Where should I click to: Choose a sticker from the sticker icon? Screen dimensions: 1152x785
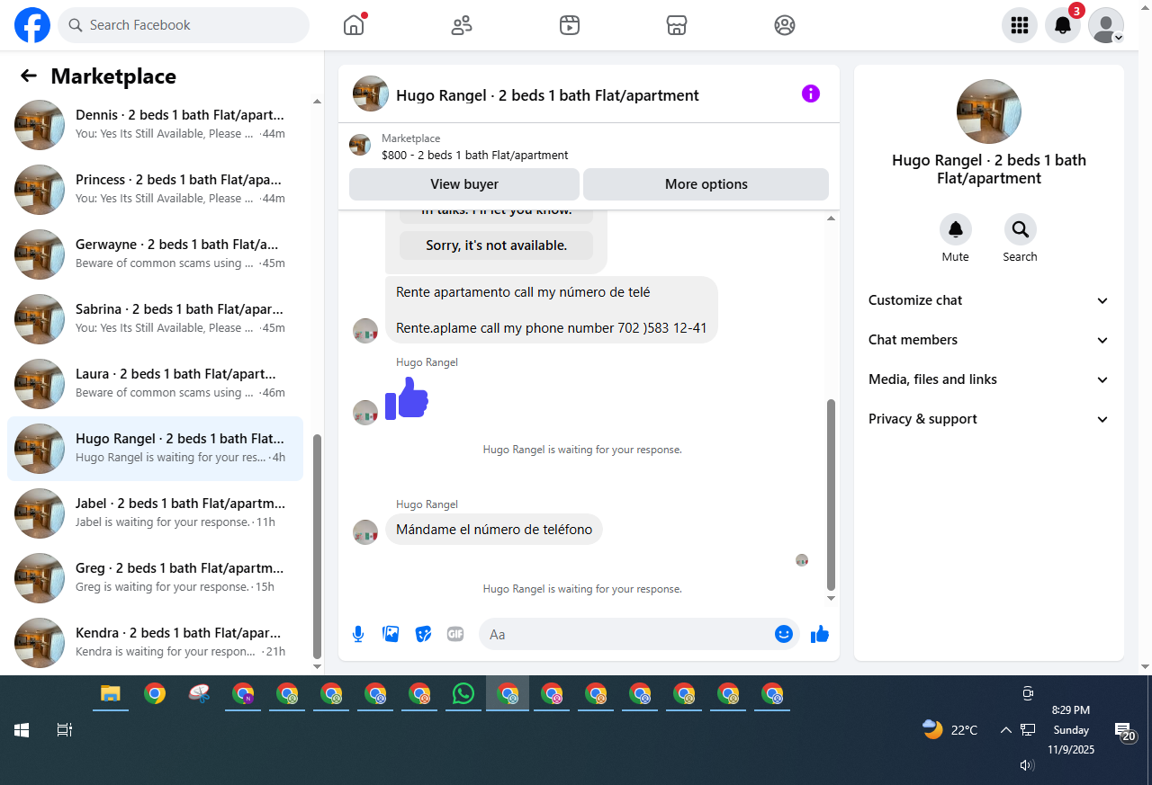(423, 634)
